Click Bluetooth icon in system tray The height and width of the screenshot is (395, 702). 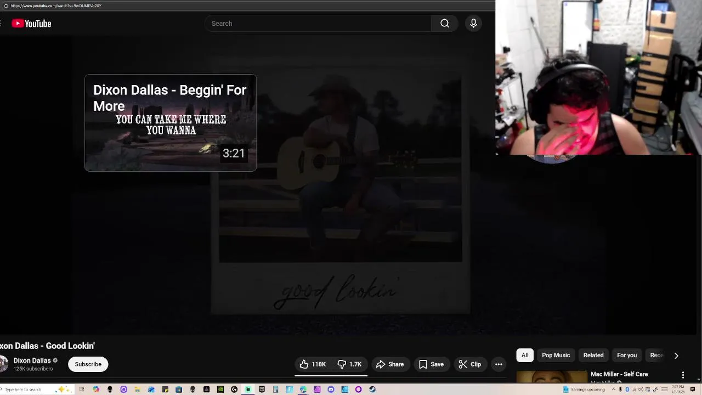click(x=627, y=390)
